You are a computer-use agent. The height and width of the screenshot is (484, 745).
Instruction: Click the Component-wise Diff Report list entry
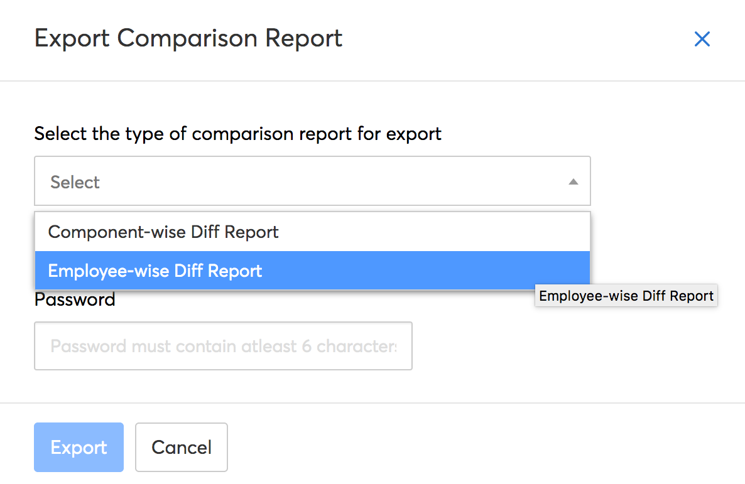pos(163,232)
